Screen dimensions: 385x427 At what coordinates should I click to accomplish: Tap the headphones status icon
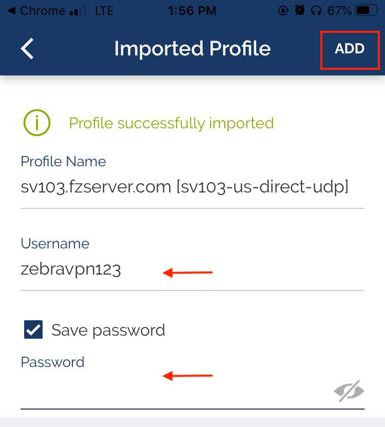[x=316, y=11]
